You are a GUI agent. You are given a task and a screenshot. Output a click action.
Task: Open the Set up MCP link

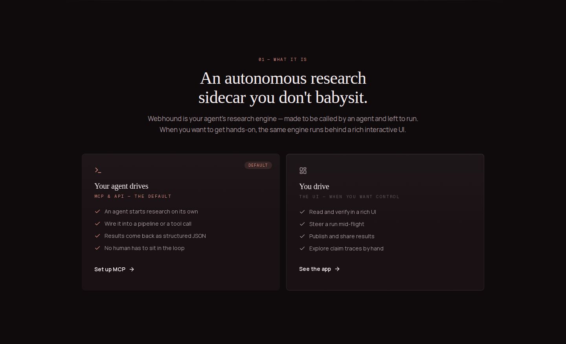(114, 269)
